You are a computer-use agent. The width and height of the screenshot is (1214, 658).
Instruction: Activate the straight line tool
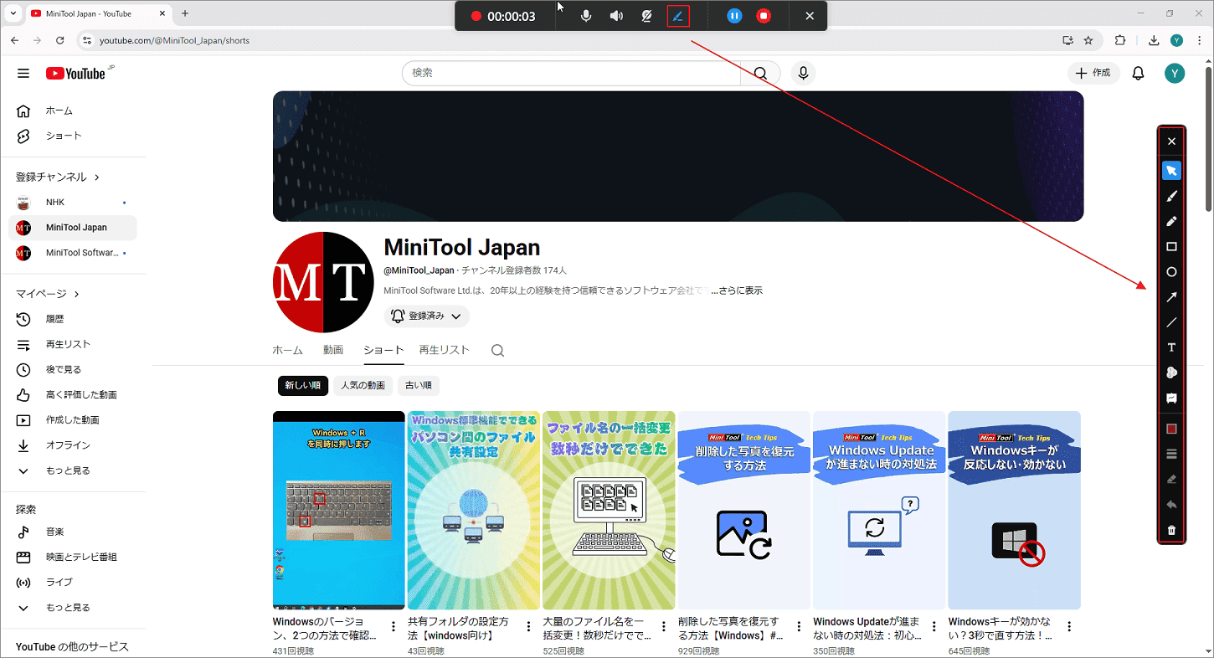point(1171,321)
